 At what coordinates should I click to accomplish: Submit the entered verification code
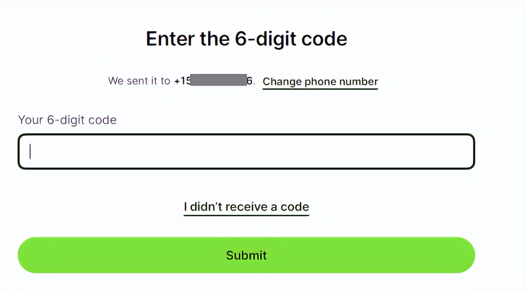coord(246,255)
